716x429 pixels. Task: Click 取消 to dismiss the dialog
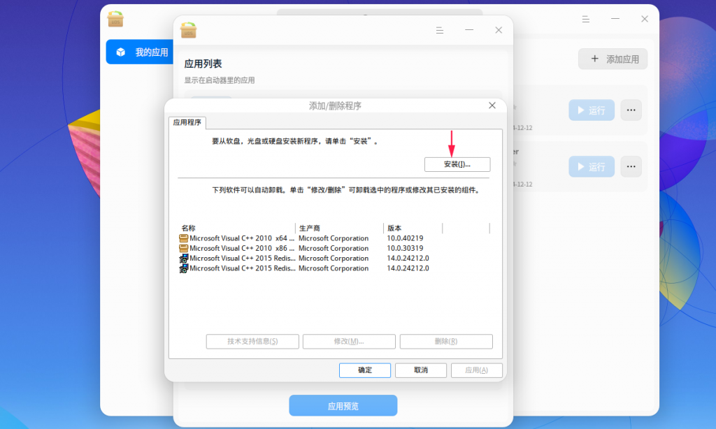[420, 370]
